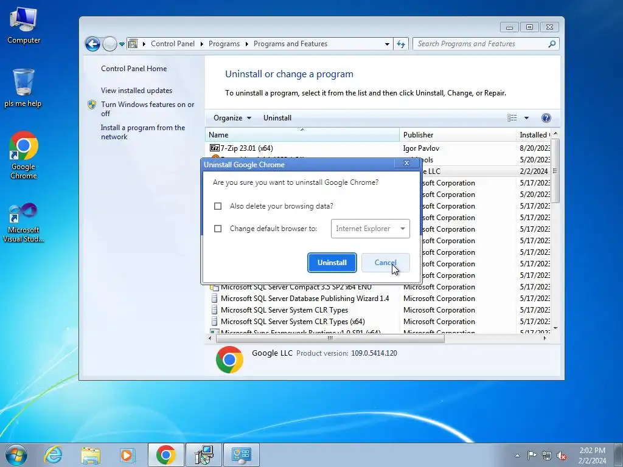Open the view options dropdown arrow
The image size is (623, 467).
526,118
